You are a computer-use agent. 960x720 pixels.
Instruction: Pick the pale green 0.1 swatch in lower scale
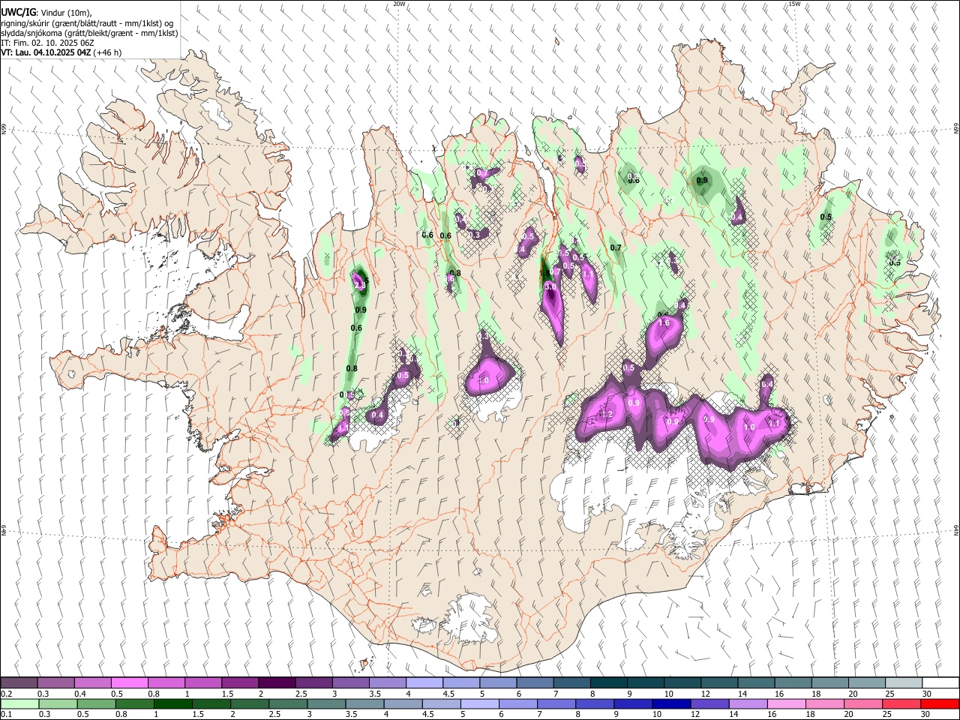tap(19, 704)
